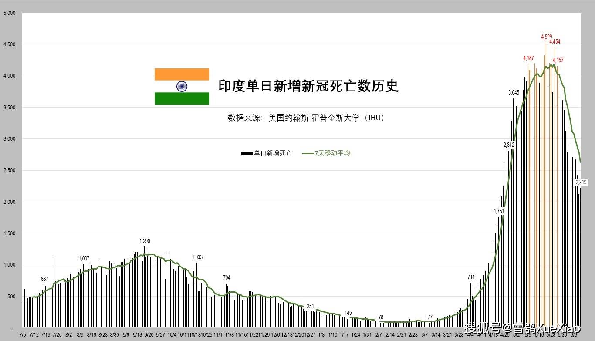Click the 单日新增死亡 legend entry

[267, 153]
